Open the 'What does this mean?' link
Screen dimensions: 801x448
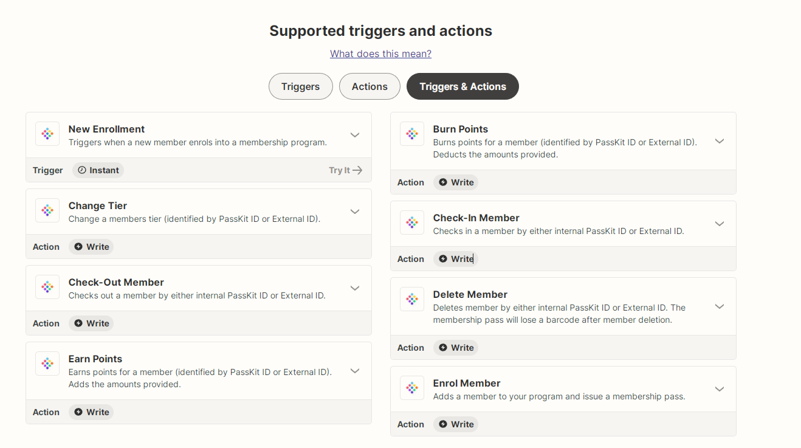click(380, 53)
